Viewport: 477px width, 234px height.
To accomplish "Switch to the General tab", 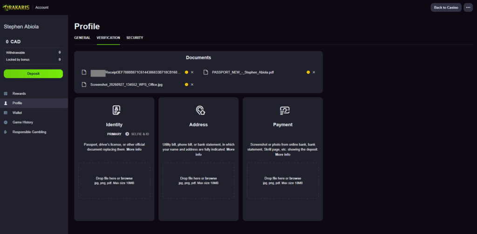I will click(x=82, y=38).
